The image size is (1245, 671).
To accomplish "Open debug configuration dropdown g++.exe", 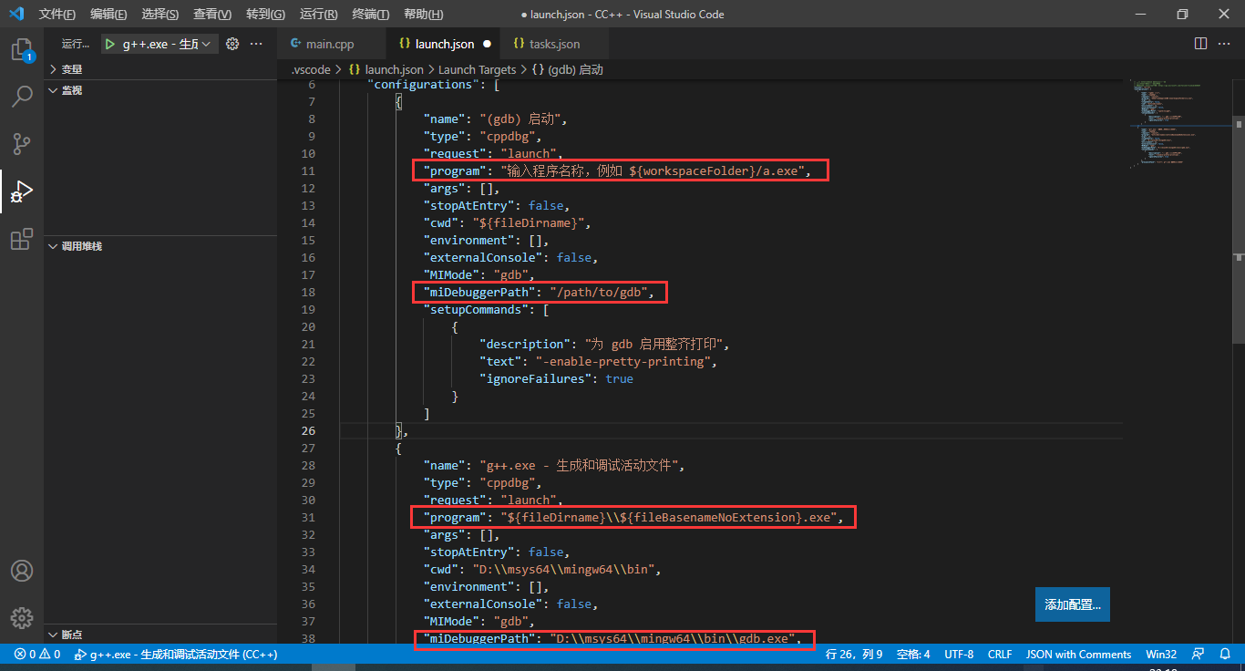I will pos(159,44).
